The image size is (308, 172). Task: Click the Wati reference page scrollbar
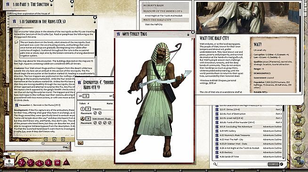click(x=300, y=47)
